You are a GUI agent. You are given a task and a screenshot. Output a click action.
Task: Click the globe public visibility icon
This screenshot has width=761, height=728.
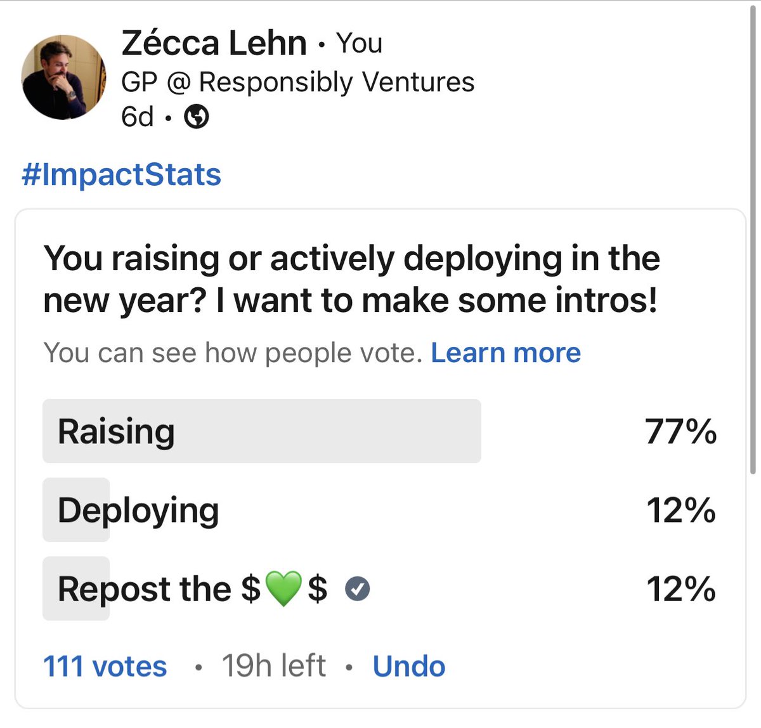point(196,117)
